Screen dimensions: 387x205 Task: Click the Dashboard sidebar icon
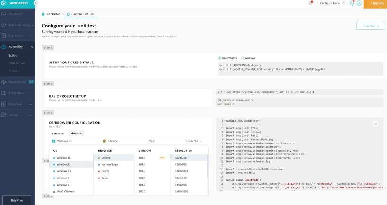click(4, 14)
